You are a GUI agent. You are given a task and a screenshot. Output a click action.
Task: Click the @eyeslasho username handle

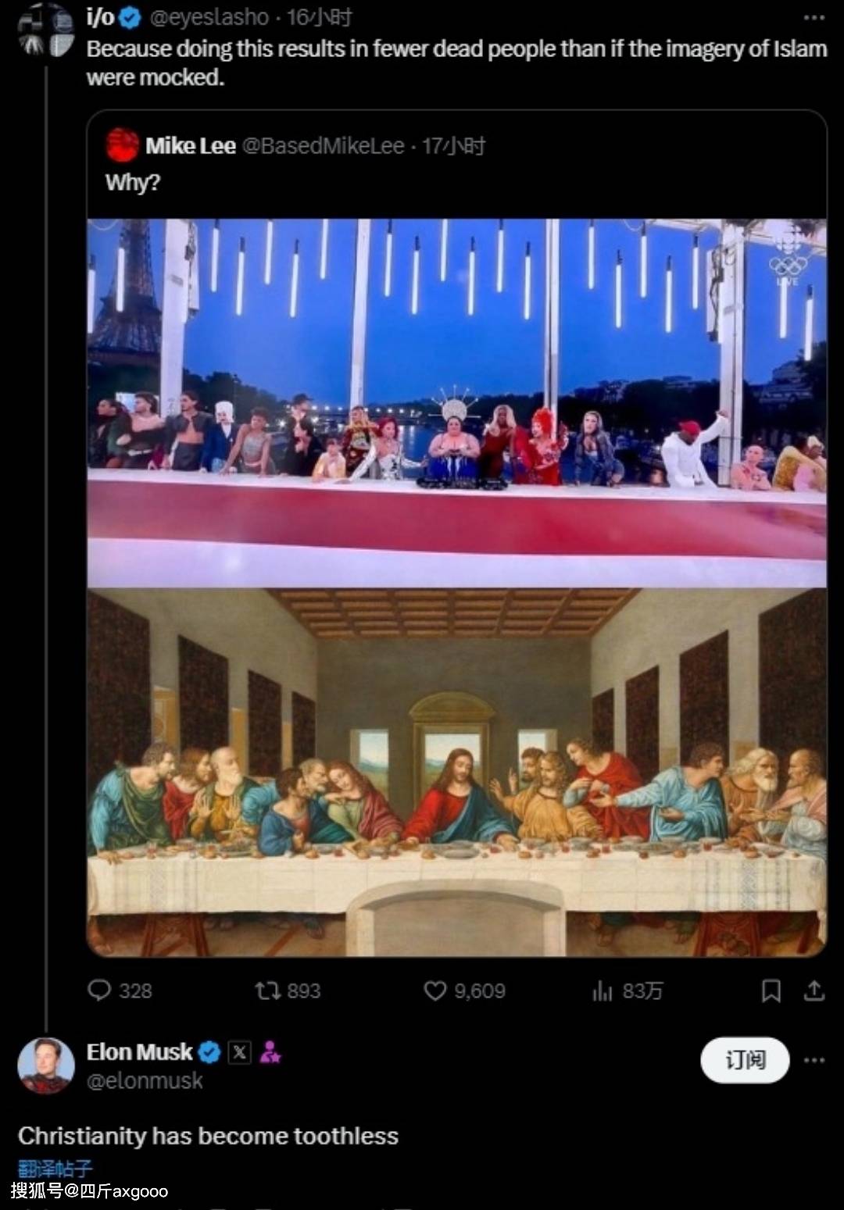point(209,17)
